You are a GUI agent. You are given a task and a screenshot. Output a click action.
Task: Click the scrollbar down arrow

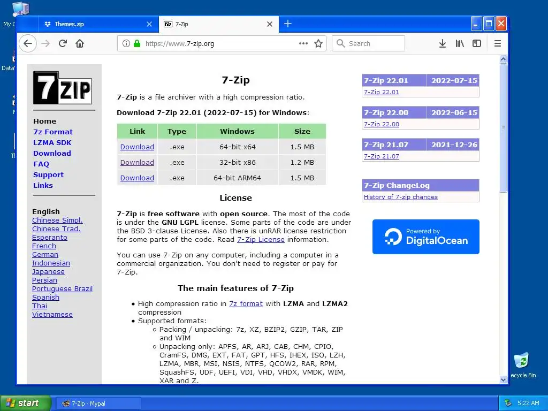[x=503, y=379]
